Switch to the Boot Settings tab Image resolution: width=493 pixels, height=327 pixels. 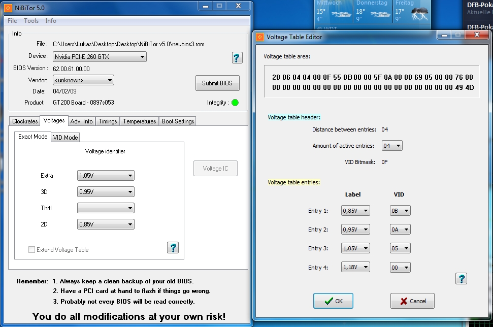178,121
